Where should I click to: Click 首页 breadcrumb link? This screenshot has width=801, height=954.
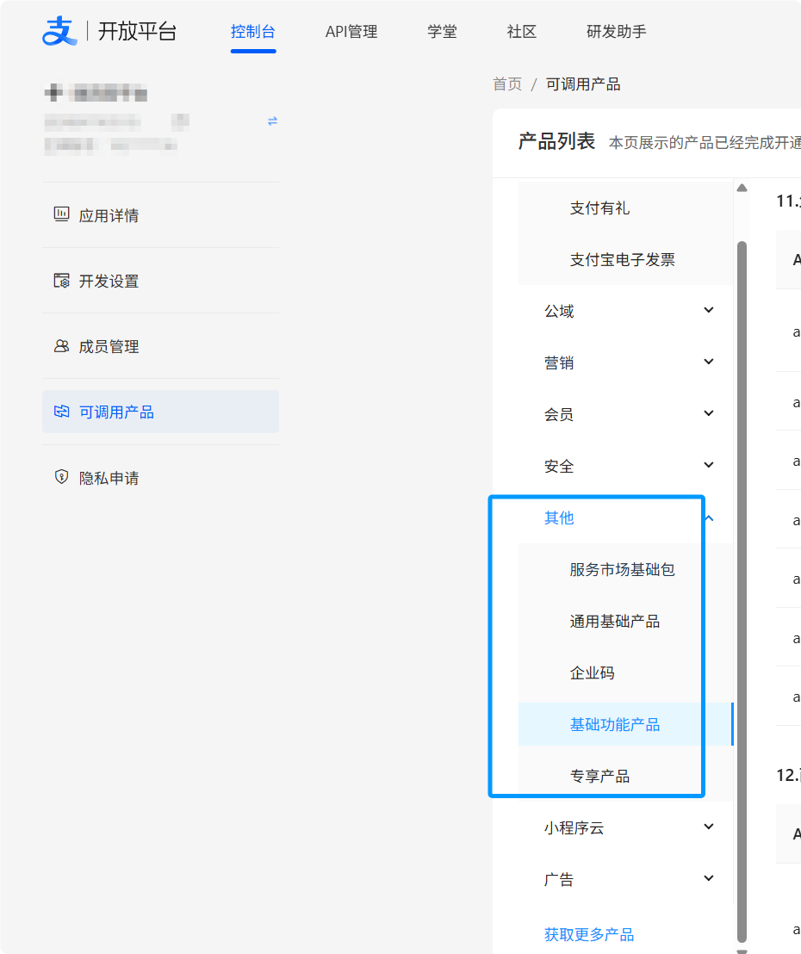pyautogui.click(x=507, y=84)
